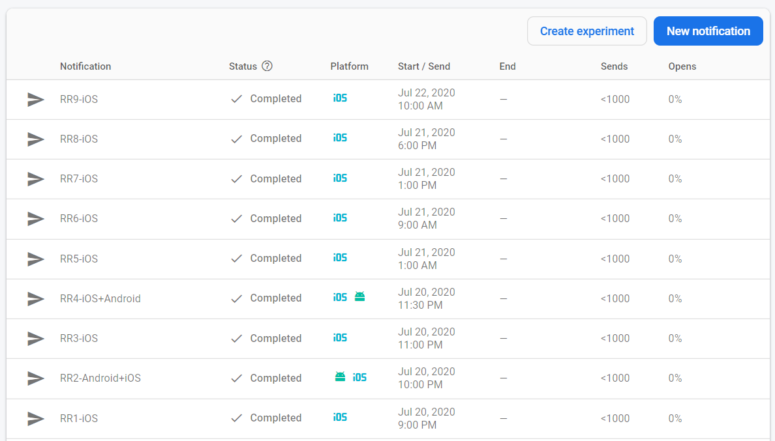Click the send icon for RR4-iOS+Android
775x441 pixels.
pos(36,298)
